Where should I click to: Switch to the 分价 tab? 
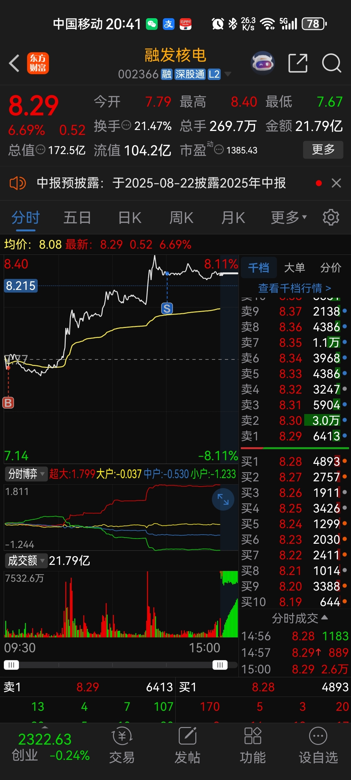[x=331, y=267]
